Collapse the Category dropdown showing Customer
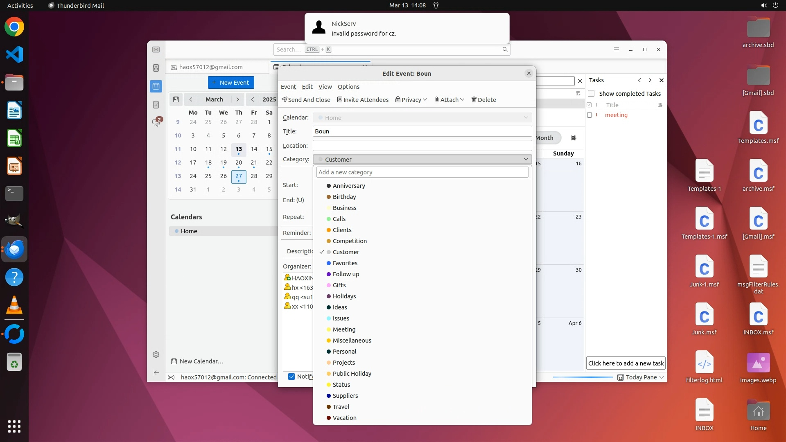The image size is (786, 442). 422,159
